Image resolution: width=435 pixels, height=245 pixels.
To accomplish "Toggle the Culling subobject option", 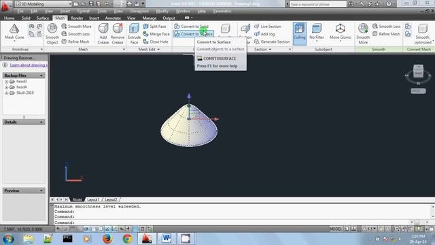I will (x=299, y=33).
